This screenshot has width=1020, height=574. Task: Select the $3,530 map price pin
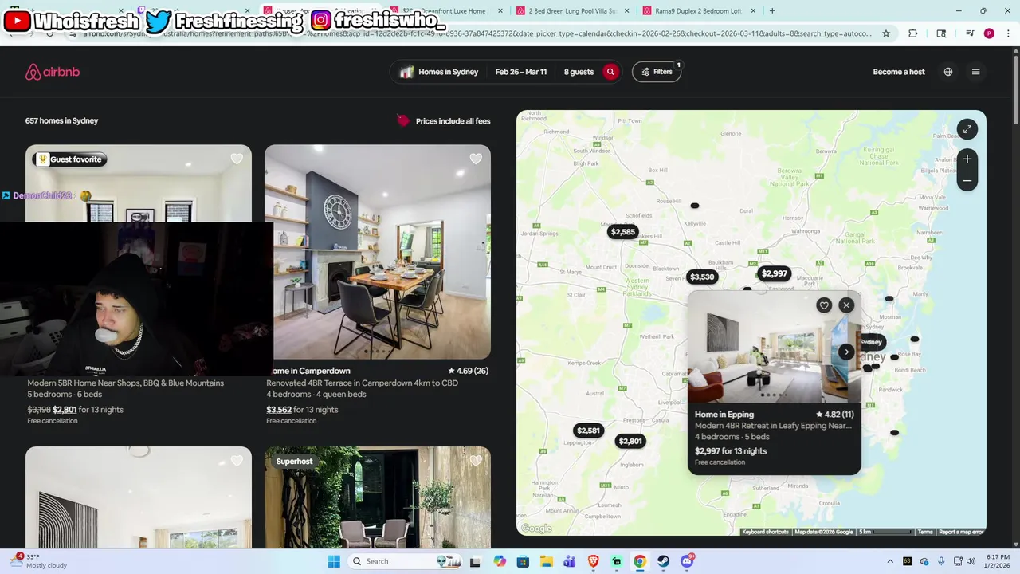click(x=702, y=277)
